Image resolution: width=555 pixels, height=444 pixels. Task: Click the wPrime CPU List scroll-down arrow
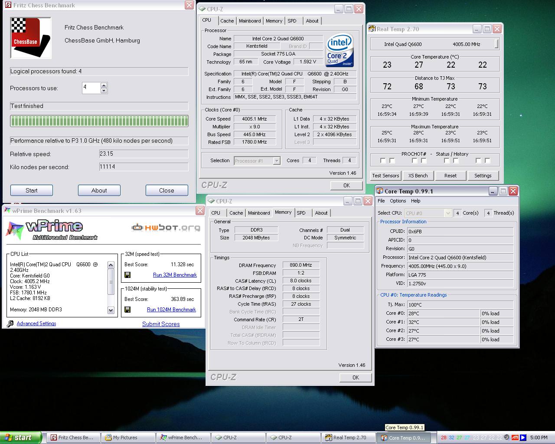[111, 310]
